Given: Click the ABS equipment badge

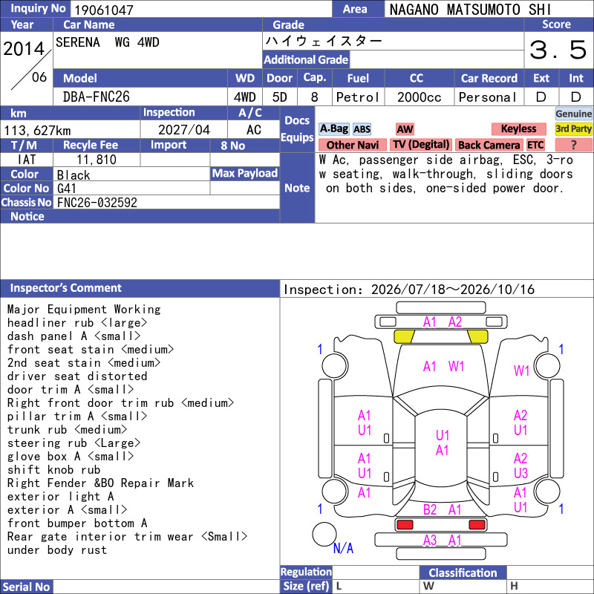Looking at the screenshot, I should click(362, 129).
